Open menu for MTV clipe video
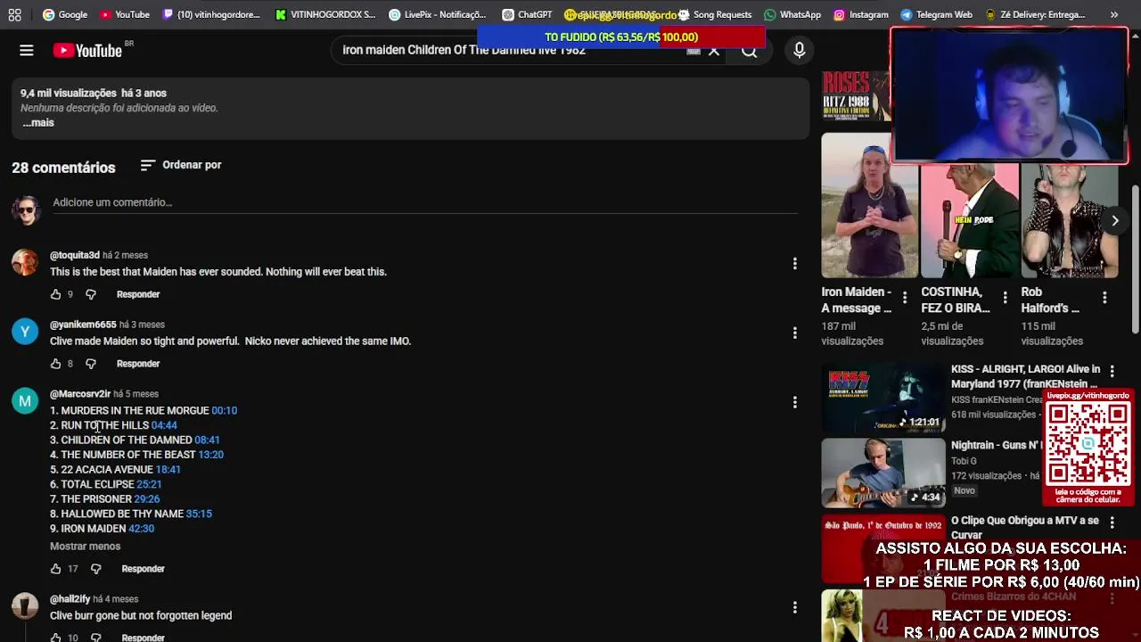Image resolution: width=1141 pixels, height=642 pixels. [x=1112, y=522]
